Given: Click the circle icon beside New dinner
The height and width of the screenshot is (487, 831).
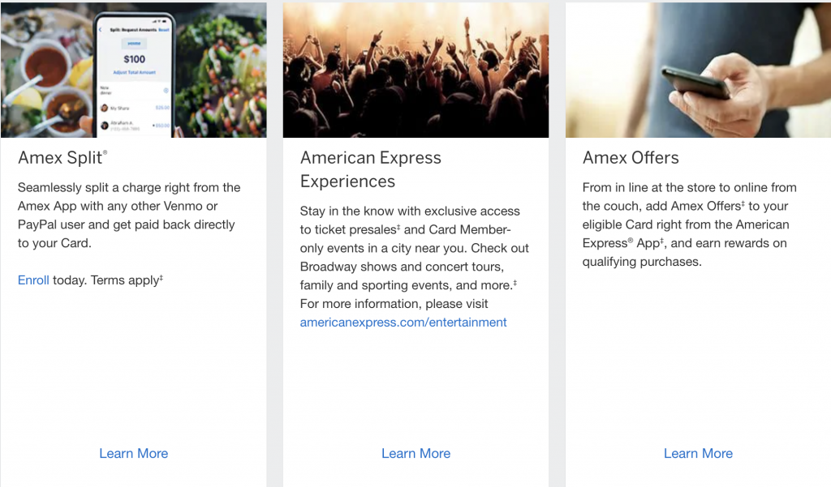Looking at the screenshot, I should 166,90.
